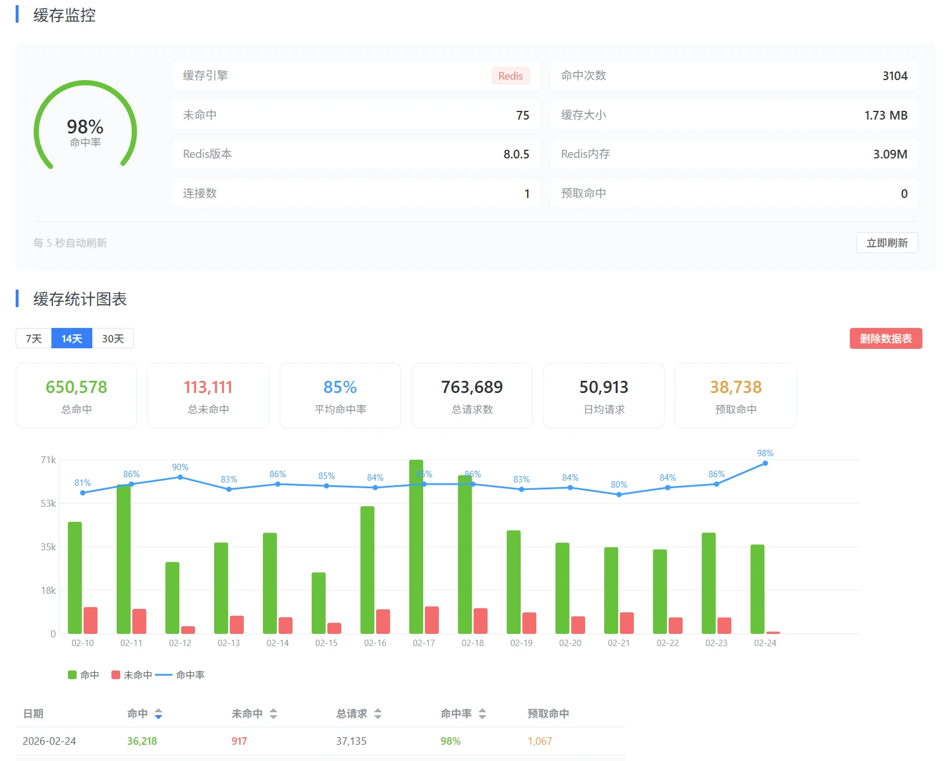Click the 90% point for 02-12
The width and height of the screenshot is (949, 761).
click(x=180, y=477)
